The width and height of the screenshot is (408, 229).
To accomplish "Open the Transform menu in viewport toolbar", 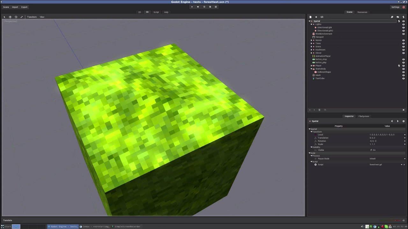I will click(x=32, y=17).
